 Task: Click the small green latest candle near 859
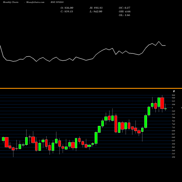point(166,109)
